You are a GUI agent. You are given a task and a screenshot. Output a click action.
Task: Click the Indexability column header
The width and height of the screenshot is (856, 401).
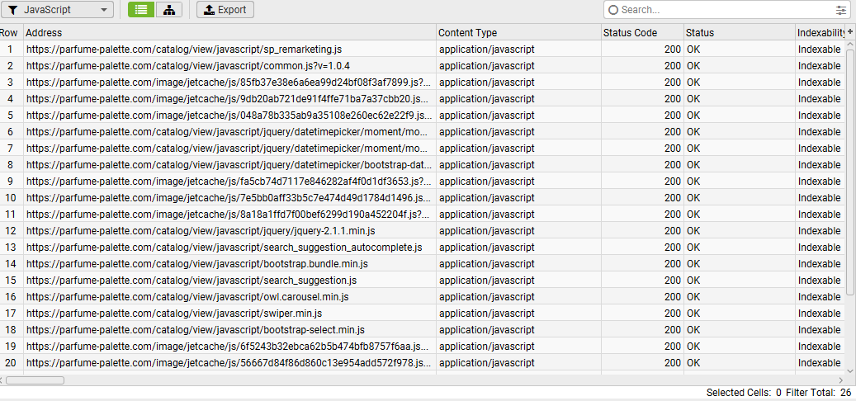pyautogui.click(x=821, y=33)
